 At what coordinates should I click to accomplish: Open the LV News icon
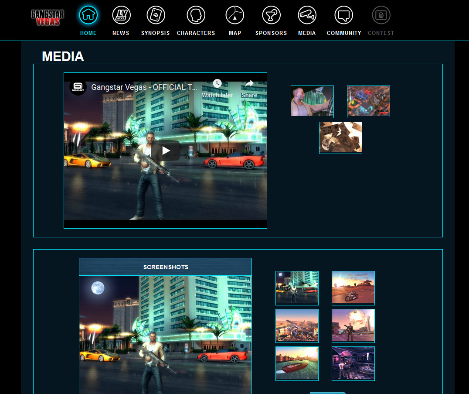pyautogui.click(x=121, y=15)
